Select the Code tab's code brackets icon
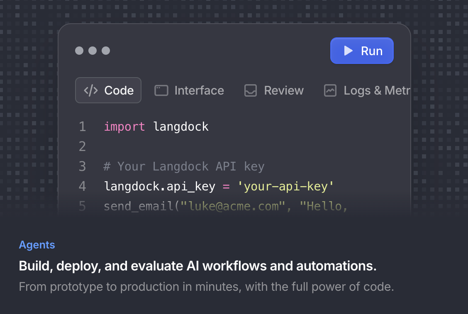468x314 pixels. (x=91, y=90)
